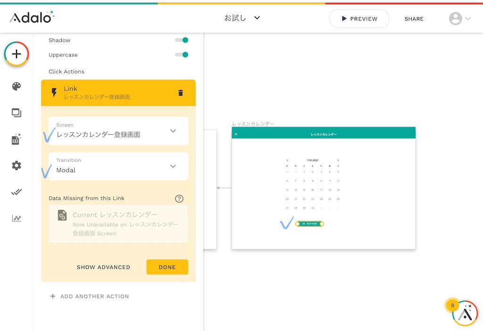Click SHOW ADVANCED
The width and height of the screenshot is (483, 331).
point(103,267)
